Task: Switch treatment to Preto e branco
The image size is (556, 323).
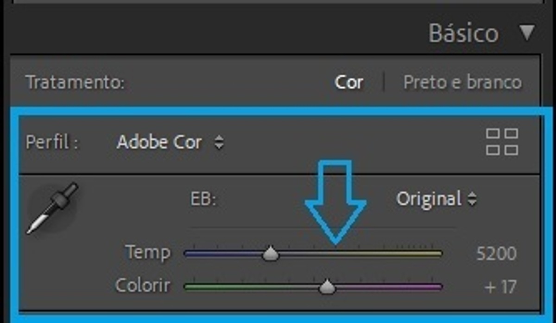Action: pyautogui.click(x=462, y=82)
